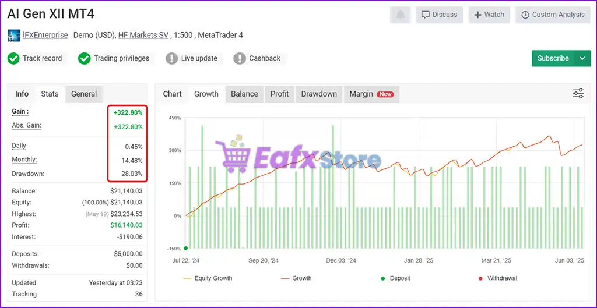Click the Deposits value $5,000.00
Image resolution: width=597 pixels, height=308 pixels.
coord(128,254)
